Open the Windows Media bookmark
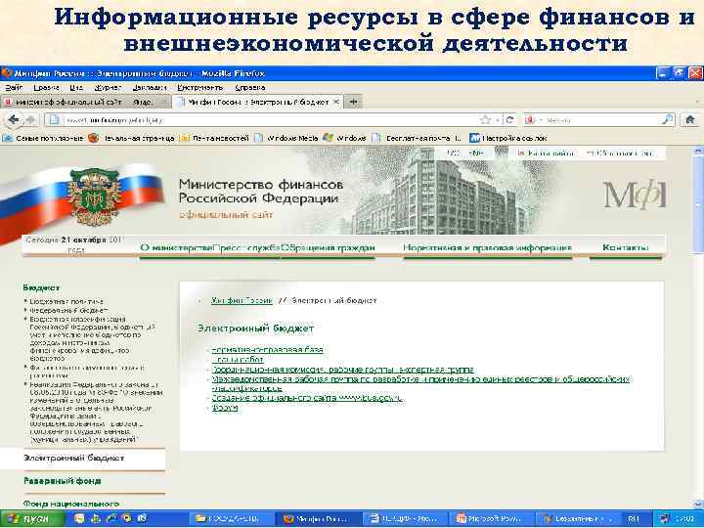 pos(286,138)
